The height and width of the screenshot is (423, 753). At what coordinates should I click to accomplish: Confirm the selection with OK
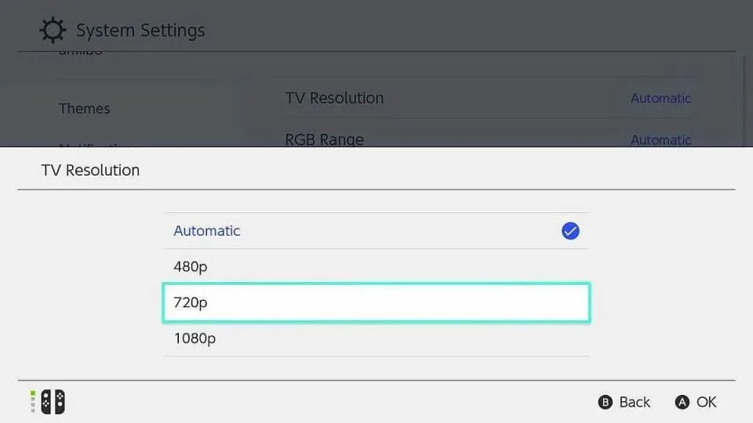(696, 402)
